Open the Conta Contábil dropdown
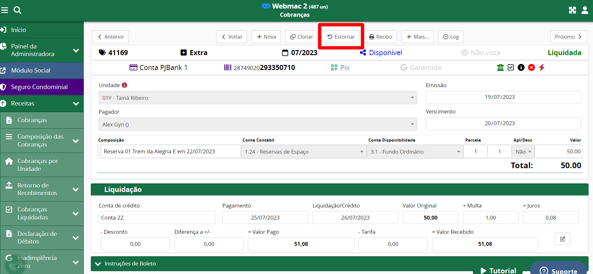This screenshot has height=274, width=593. point(303,152)
